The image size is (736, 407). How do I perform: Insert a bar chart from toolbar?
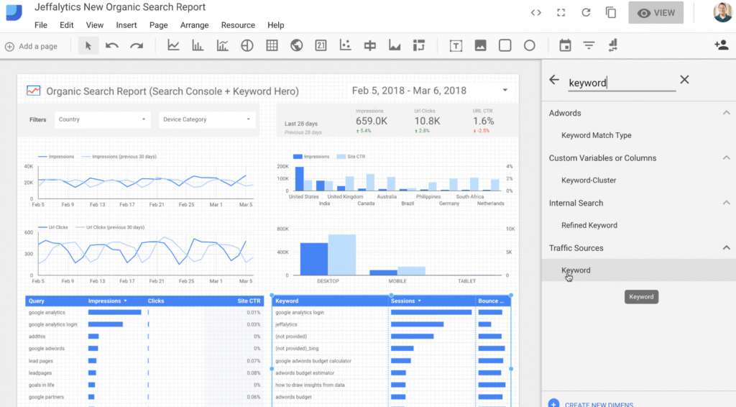coord(198,45)
